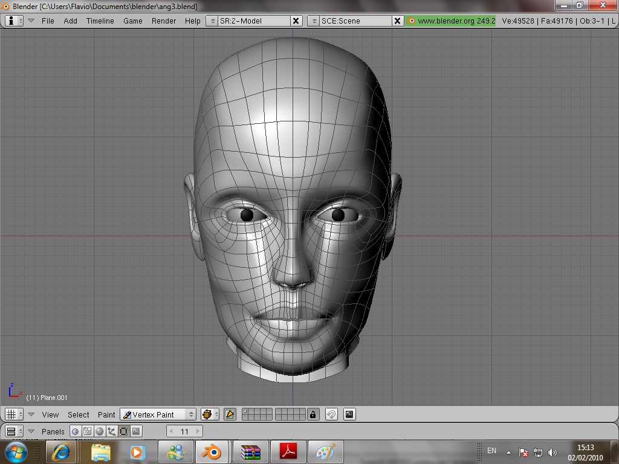619x464 pixels.
Task: Open the Scene context buttons
Action: coord(137,431)
